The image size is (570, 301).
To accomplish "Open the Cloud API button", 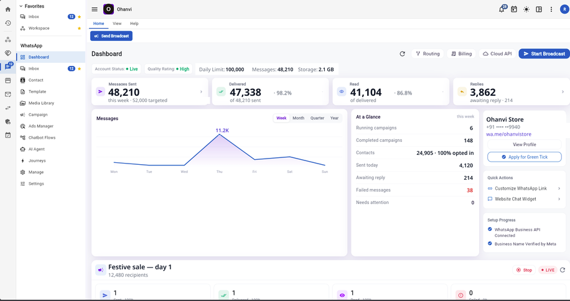I will [x=497, y=53].
